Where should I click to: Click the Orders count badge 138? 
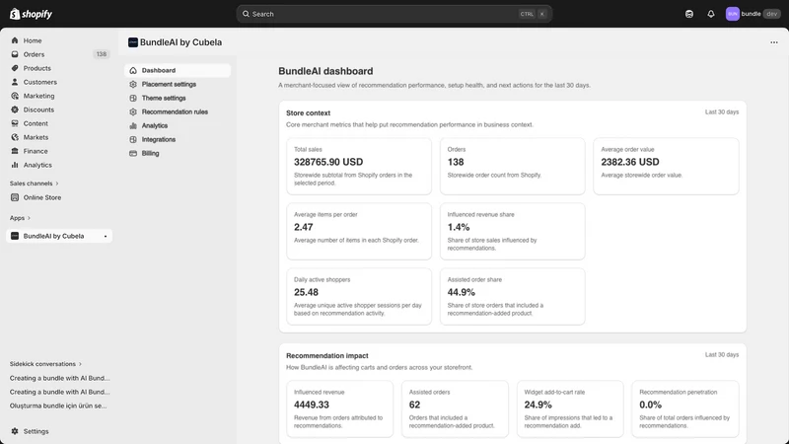(102, 54)
